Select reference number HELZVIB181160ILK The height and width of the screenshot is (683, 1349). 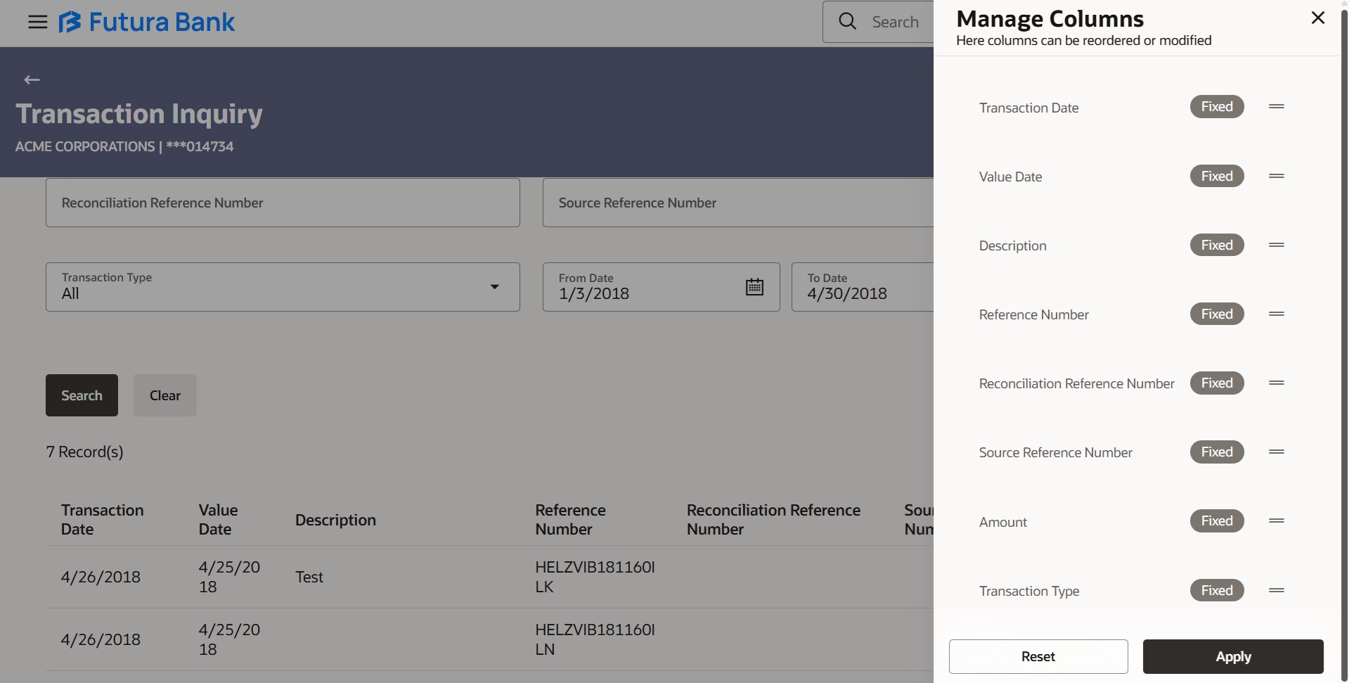point(595,577)
